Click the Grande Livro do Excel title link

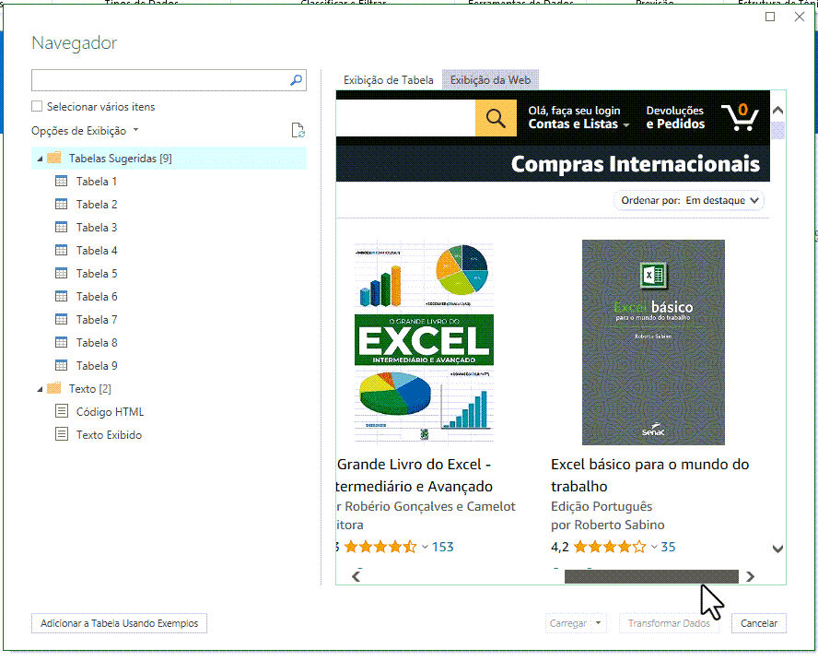click(415, 475)
